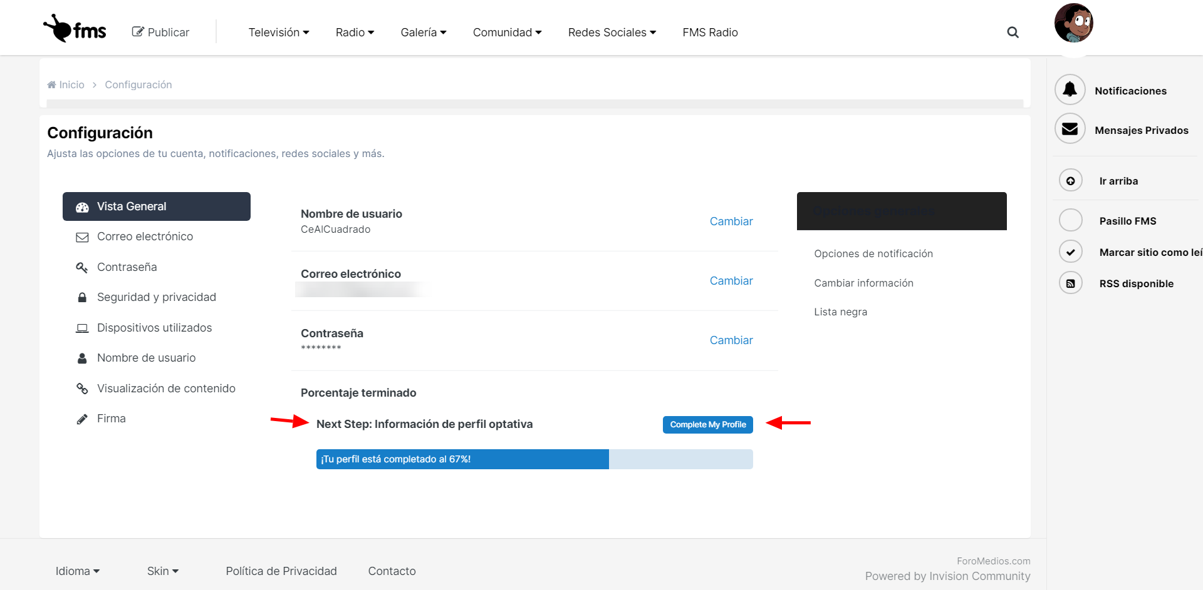The image size is (1203, 590).
Task: Click the Notificaciones bell icon
Action: coord(1070,90)
